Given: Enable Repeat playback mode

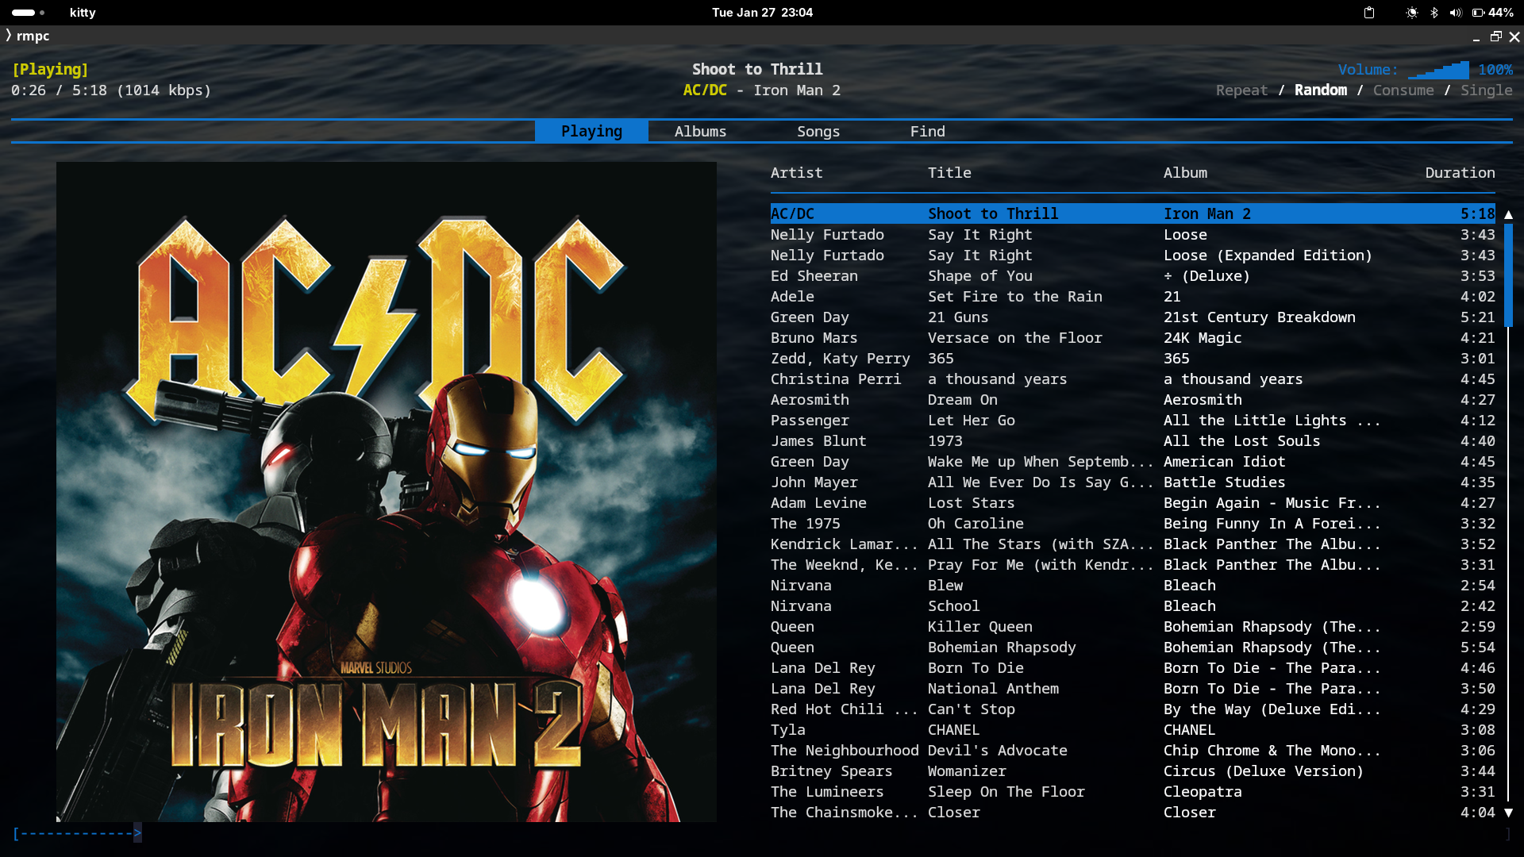Looking at the screenshot, I should point(1241,90).
